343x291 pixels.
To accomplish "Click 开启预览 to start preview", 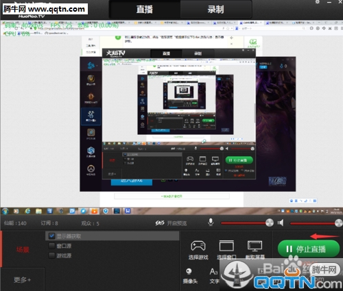I will point(171,223).
